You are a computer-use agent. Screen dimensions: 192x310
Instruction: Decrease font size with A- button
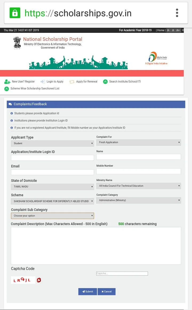(x=168, y=30)
